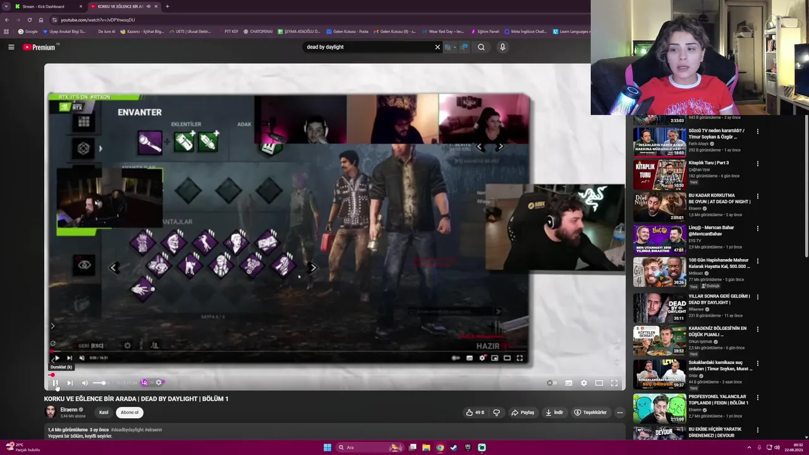Screen dimensions: 809x455
Task: Click the youtube.com address bar
Action: (316, 20)
